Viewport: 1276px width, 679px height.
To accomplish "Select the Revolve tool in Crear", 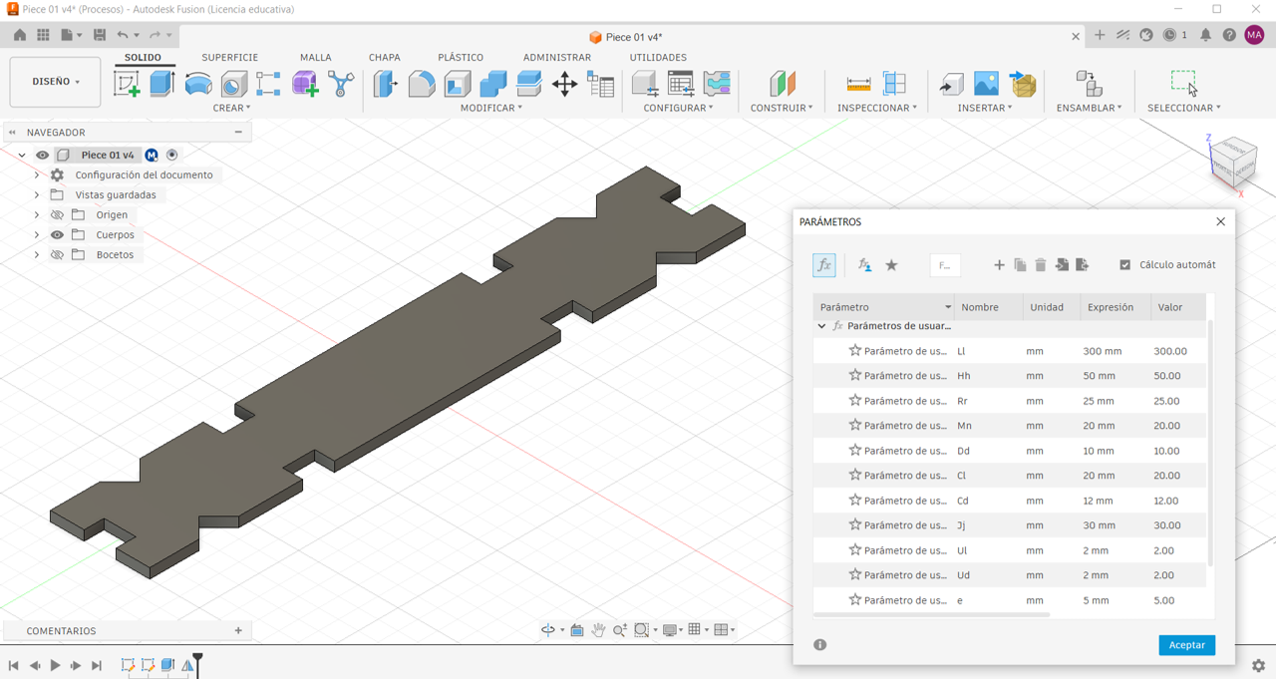I will [x=198, y=84].
